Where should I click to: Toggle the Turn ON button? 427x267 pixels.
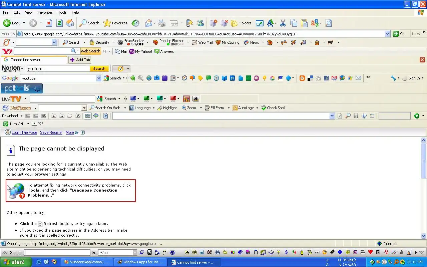[13, 124]
